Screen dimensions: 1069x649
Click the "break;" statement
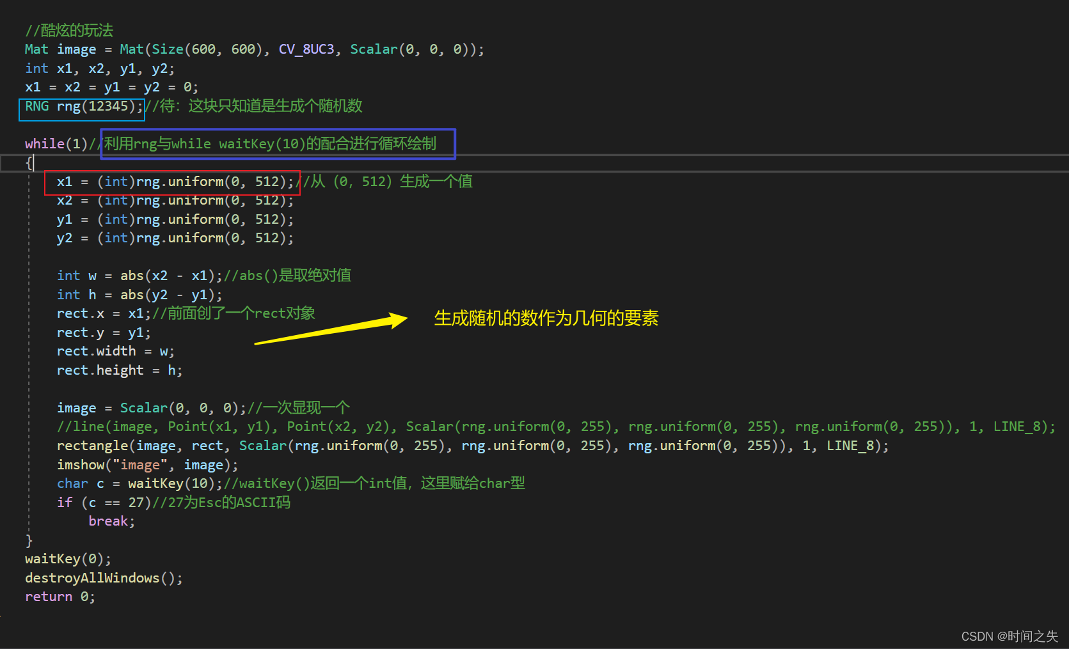coord(112,521)
